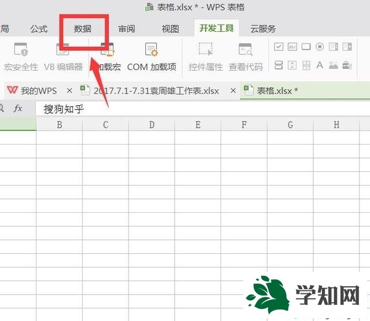Insert a list box control

(334, 47)
